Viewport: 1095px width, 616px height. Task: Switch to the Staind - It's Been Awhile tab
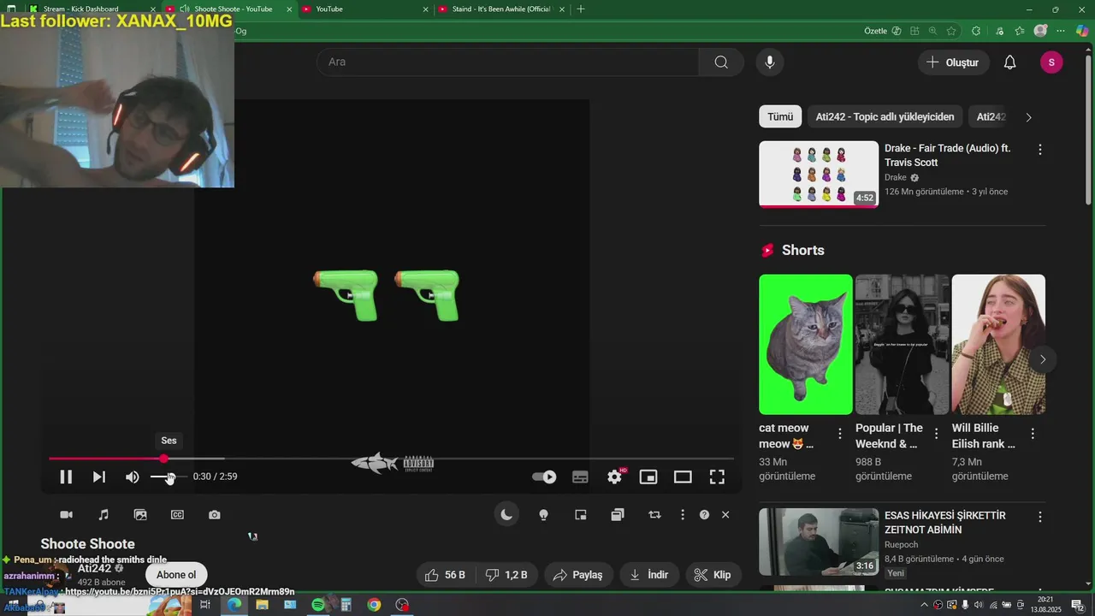503,9
